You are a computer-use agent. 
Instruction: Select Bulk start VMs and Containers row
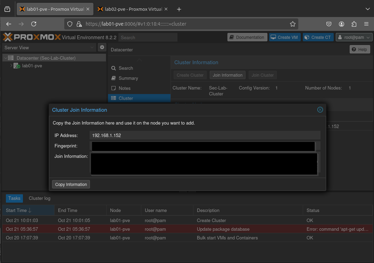[x=187, y=238]
